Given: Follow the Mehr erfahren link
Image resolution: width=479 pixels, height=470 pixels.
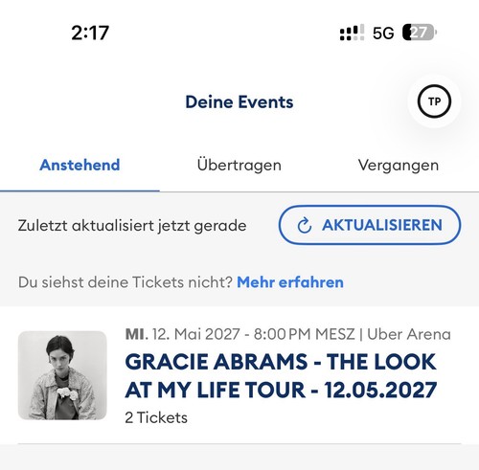Looking at the screenshot, I should click(x=290, y=282).
